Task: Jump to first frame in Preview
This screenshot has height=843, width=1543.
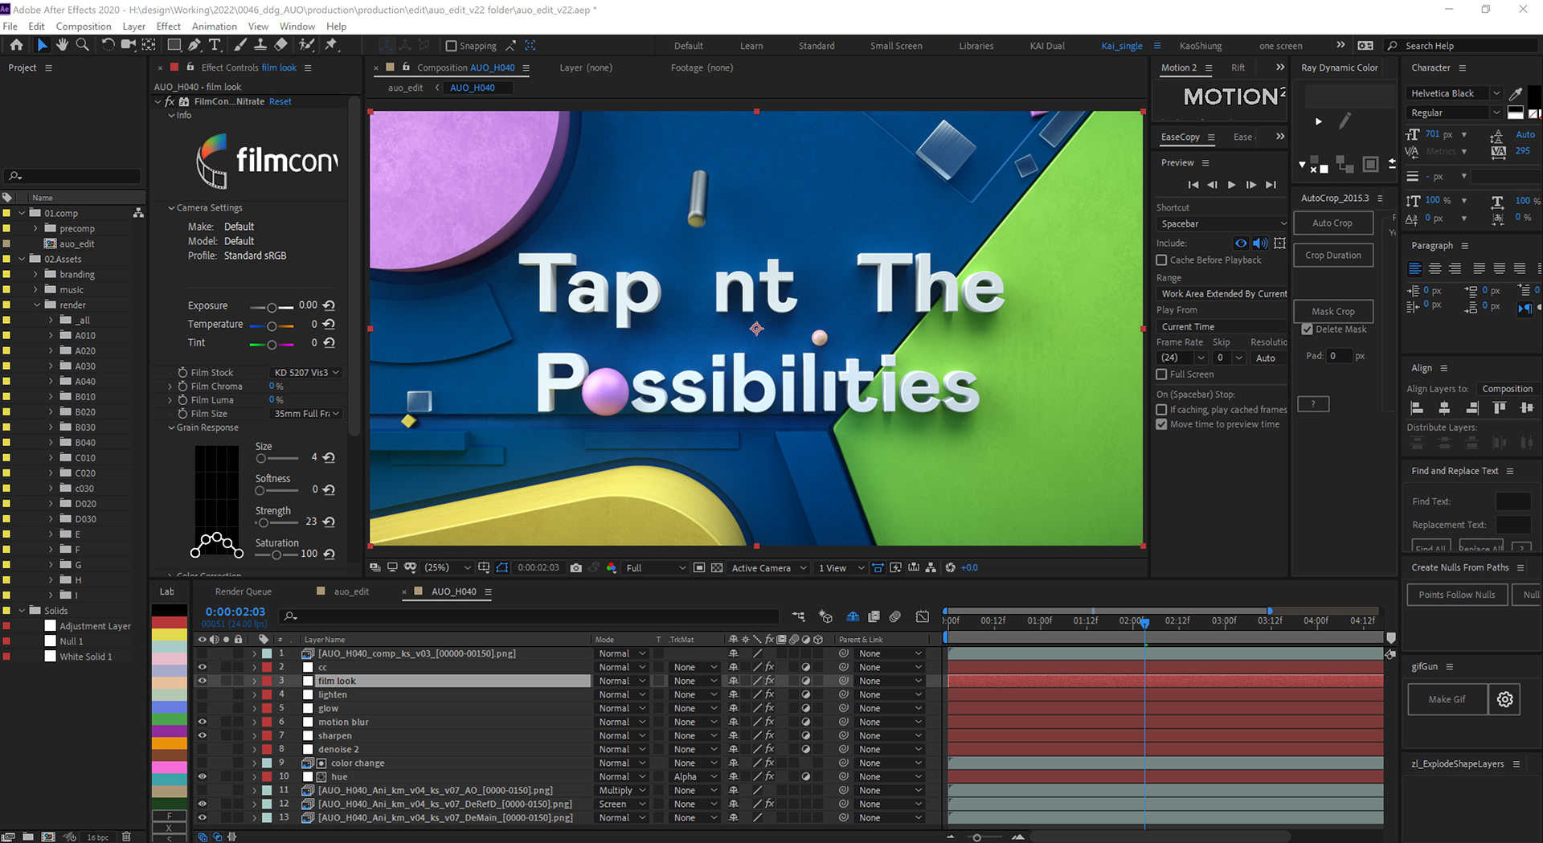Action: (x=1193, y=185)
